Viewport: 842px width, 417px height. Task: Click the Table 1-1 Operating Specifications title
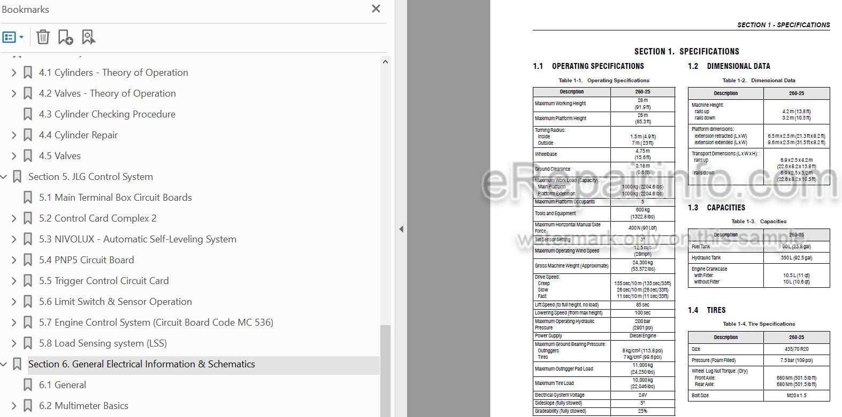click(604, 81)
